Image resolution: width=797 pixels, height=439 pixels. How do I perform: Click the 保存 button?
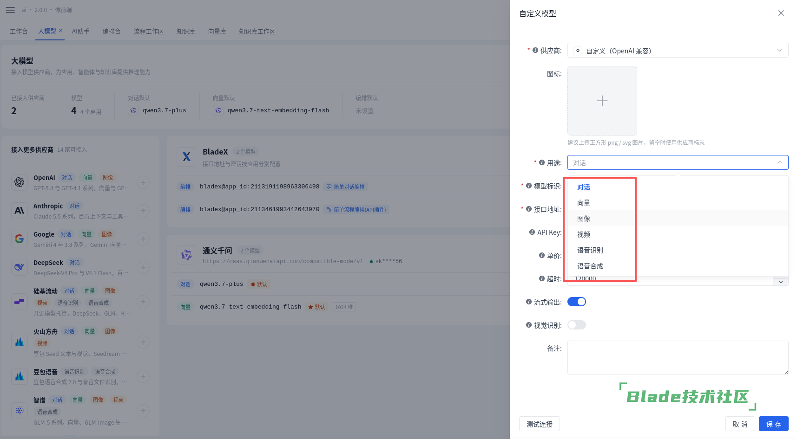tap(774, 424)
